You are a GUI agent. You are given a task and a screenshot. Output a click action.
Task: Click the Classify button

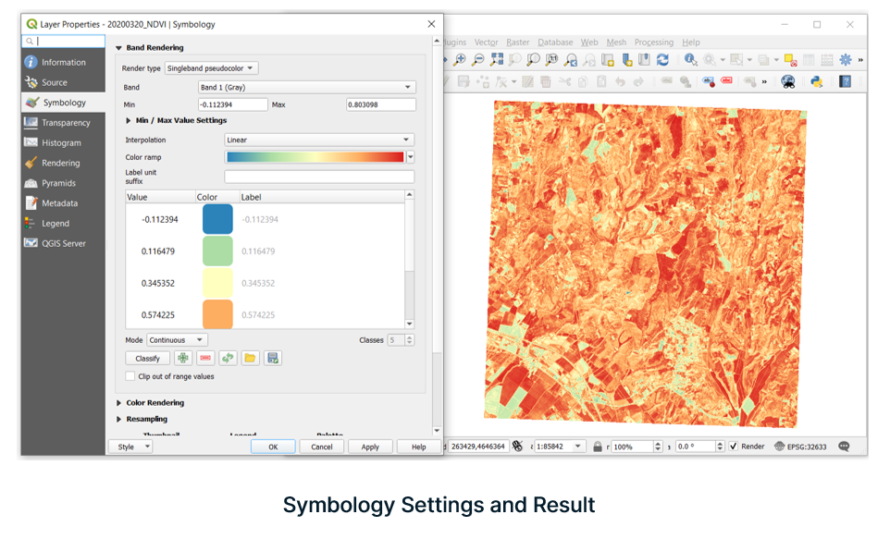point(147,358)
